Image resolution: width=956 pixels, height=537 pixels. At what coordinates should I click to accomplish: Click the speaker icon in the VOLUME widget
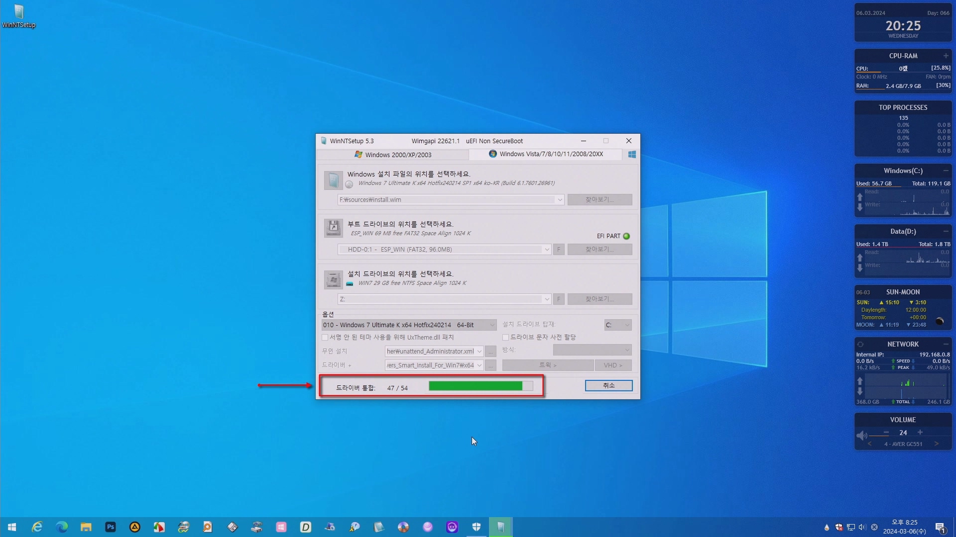coord(861,436)
